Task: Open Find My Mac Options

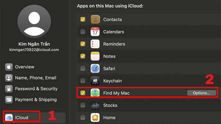Action: tap(201, 93)
